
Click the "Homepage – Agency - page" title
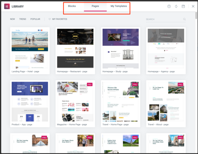tap(161, 72)
